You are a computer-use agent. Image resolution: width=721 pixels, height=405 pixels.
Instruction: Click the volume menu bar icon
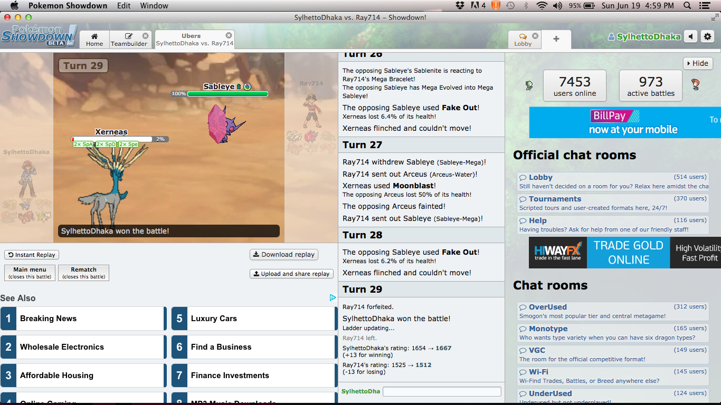[557, 6]
